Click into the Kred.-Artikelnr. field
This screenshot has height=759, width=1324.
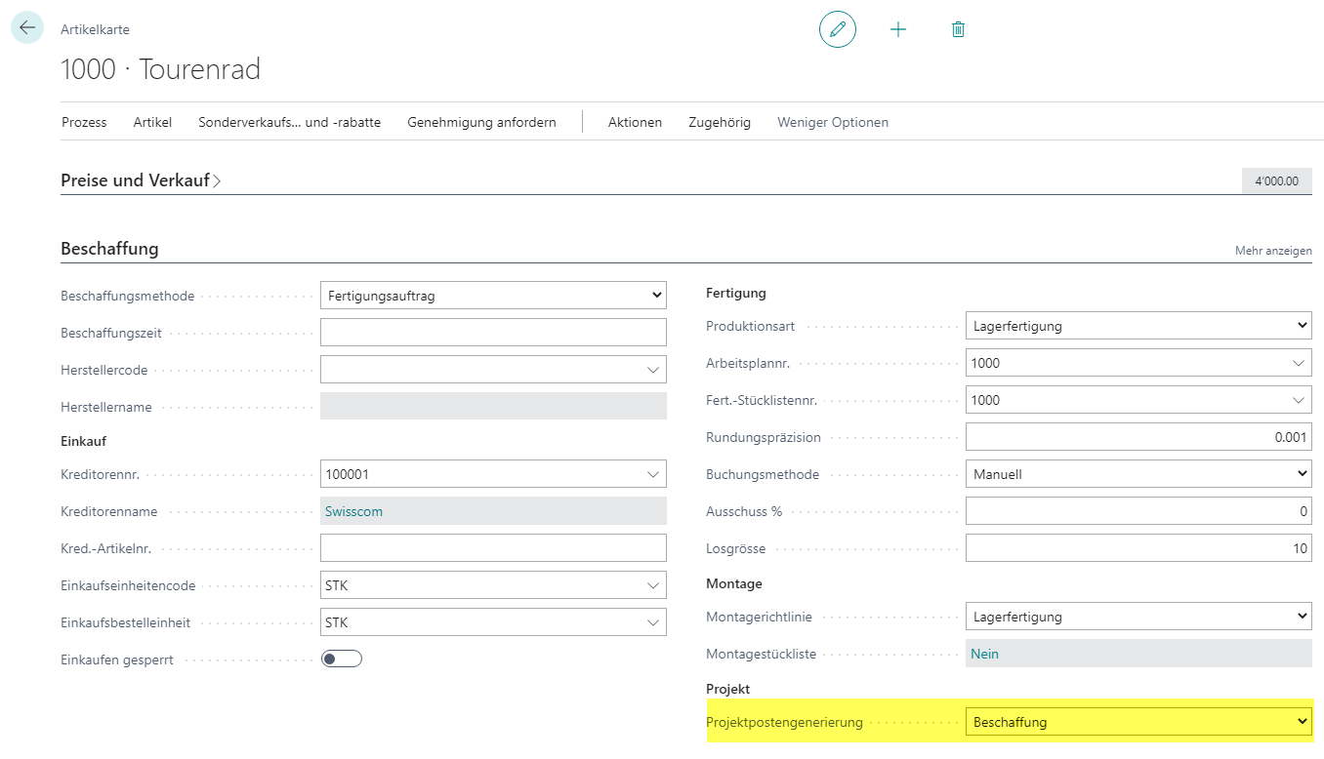click(x=493, y=548)
